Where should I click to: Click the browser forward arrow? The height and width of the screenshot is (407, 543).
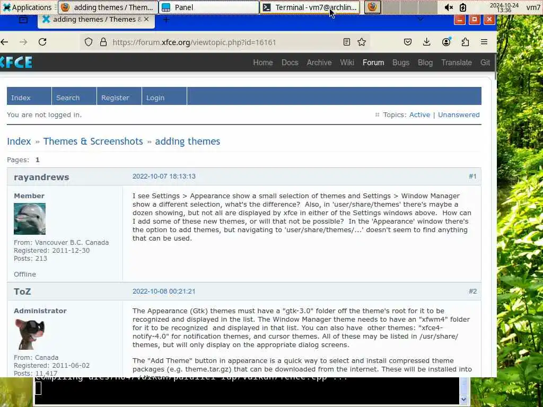pos(23,42)
